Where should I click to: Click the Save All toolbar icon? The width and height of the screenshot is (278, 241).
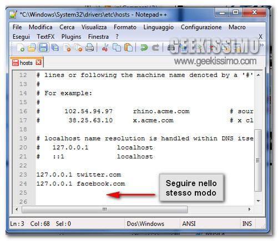click(x=55, y=48)
